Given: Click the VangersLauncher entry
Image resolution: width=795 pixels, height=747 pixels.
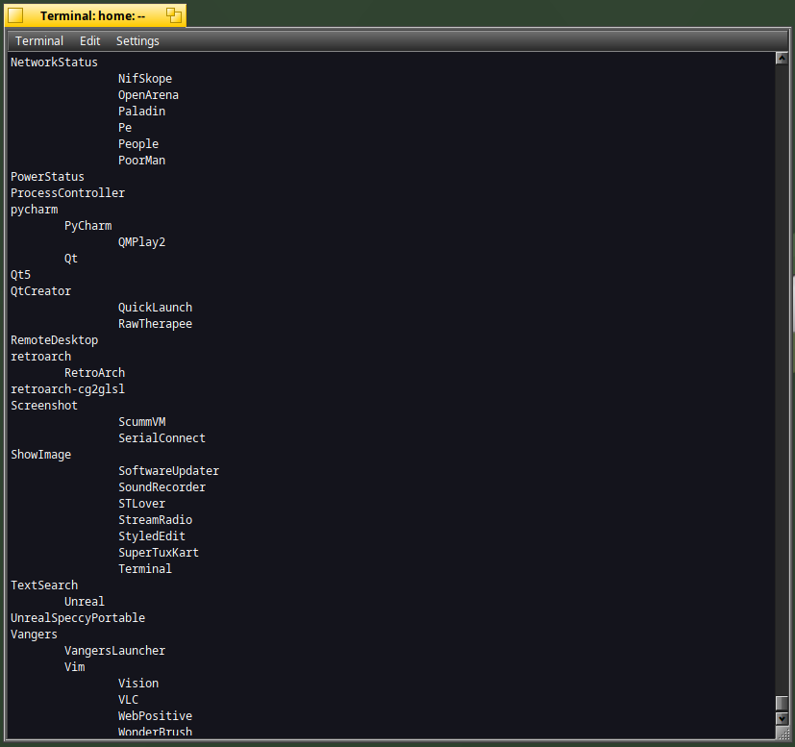Looking at the screenshot, I should (115, 651).
